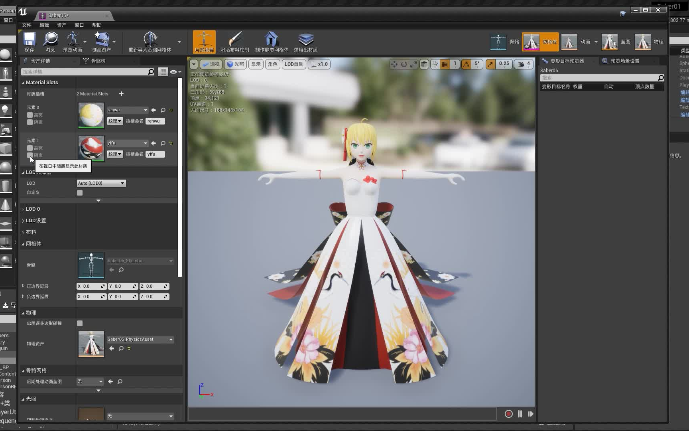Toggle scale snapping in viewport
Image resolution: width=689 pixels, height=431 pixels.
[x=490, y=64]
